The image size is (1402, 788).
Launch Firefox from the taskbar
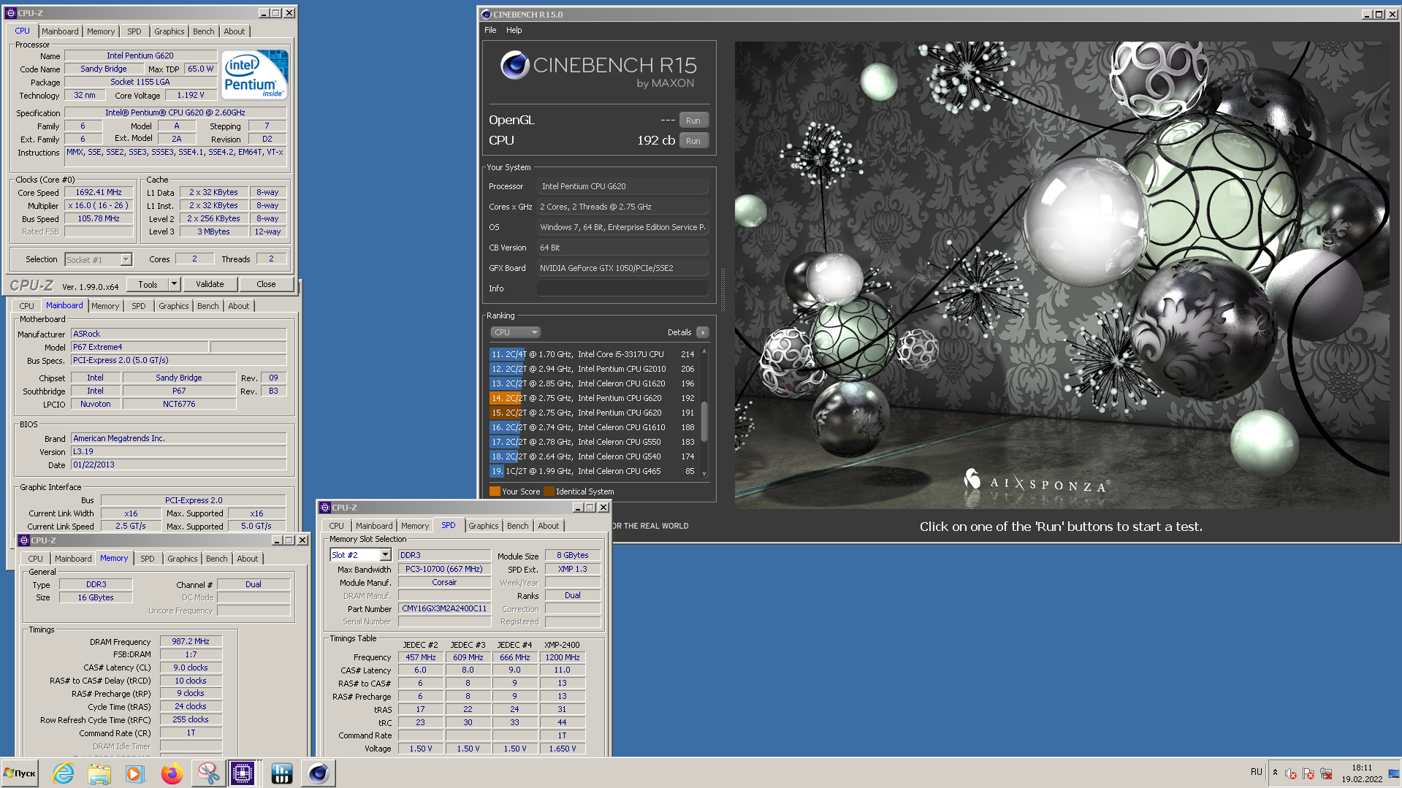click(172, 773)
